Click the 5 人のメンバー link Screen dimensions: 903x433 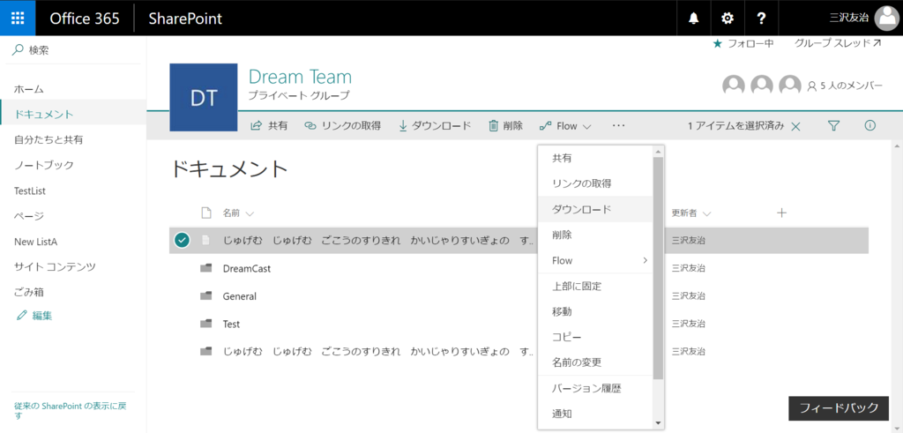click(x=846, y=86)
